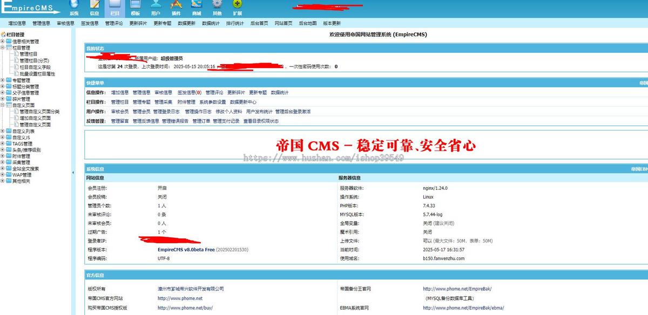The image size is (648, 315).
Task: Expand the 自定义列表 tree node
Action: [3, 131]
